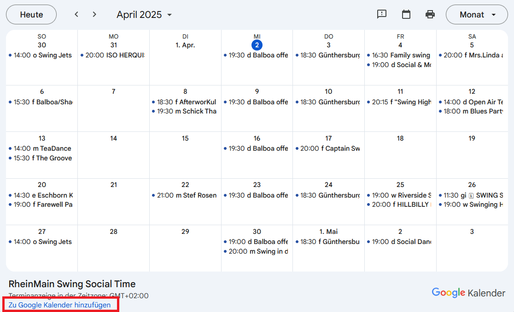Go to the next month
The image size is (514, 312).
coord(94,14)
